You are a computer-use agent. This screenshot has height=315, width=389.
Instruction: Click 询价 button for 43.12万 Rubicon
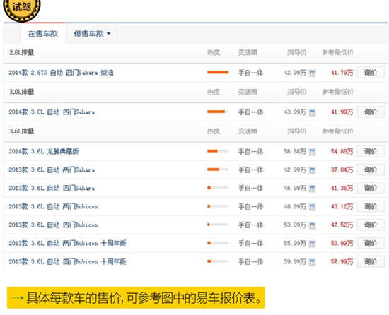[x=371, y=206]
